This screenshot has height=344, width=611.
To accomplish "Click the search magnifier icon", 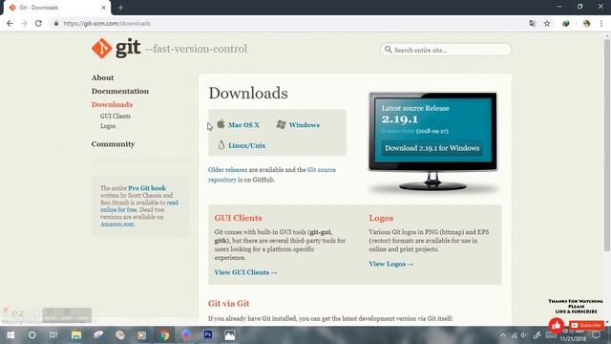I will pos(388,50).
